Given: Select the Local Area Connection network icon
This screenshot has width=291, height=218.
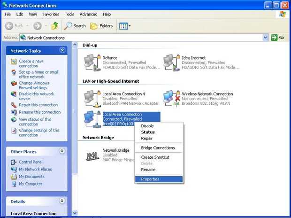Looking at the screenshot, I should [92, 119].
